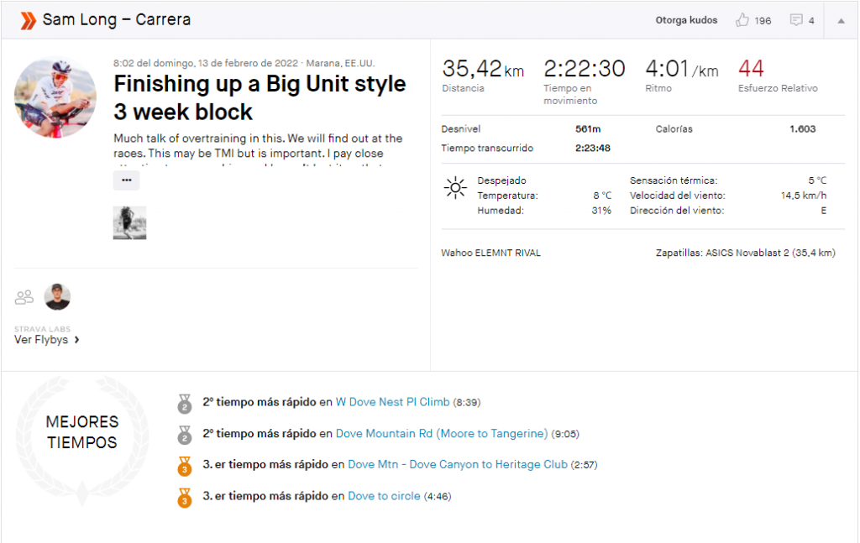The height and width of the screenshot is (543, 860).
Task: Collapse the activity with the top-right up arrow
Action: tap(841, 21)
